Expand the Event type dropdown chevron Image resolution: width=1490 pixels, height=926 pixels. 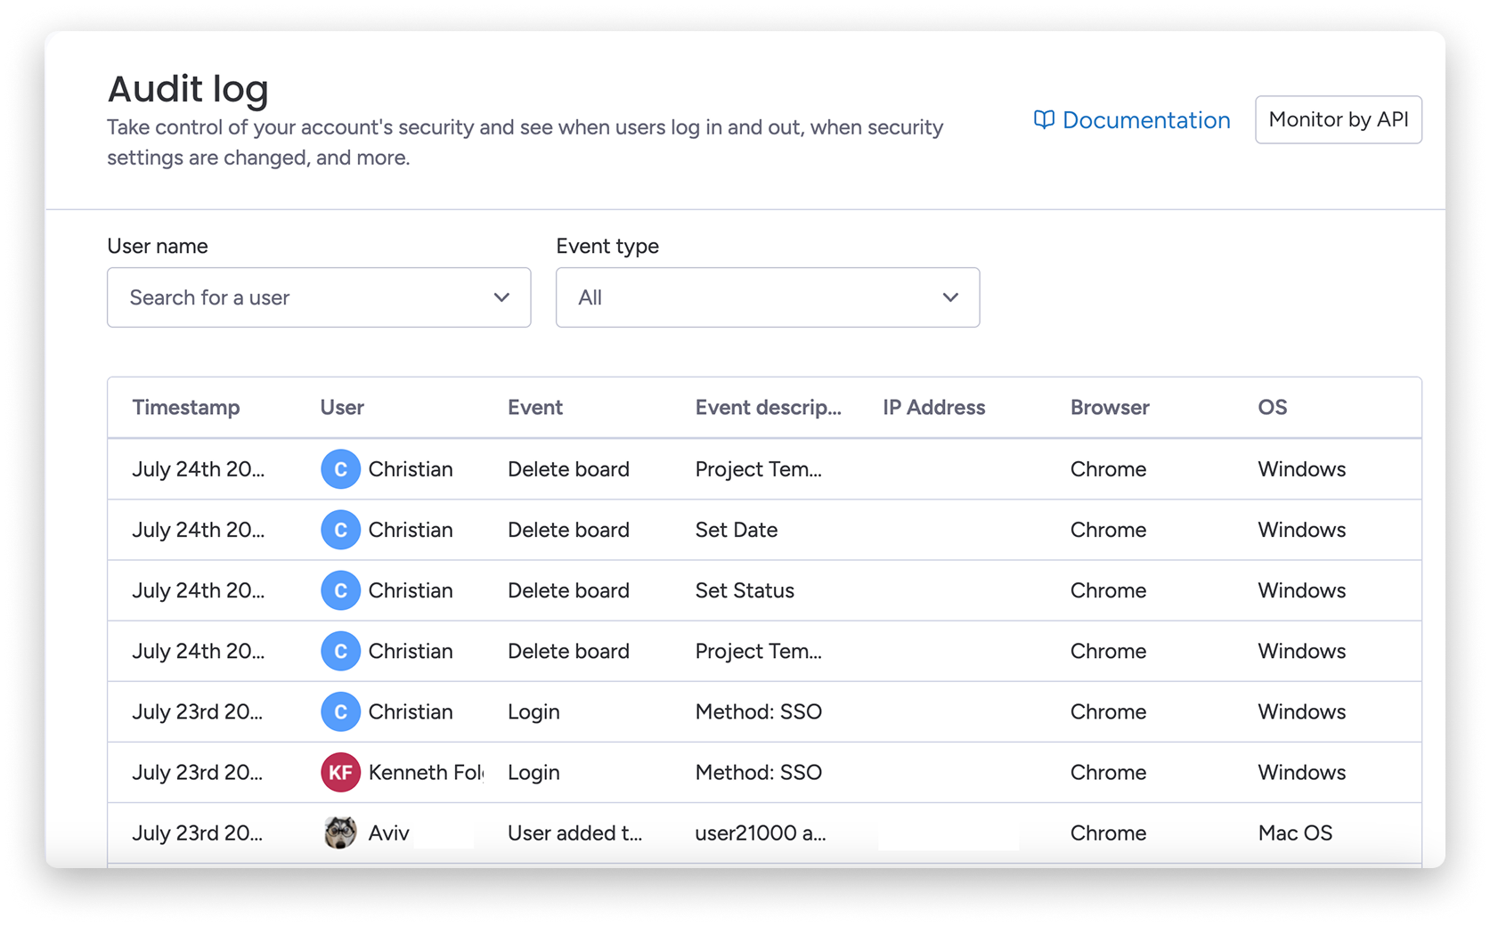click(950, 297)
